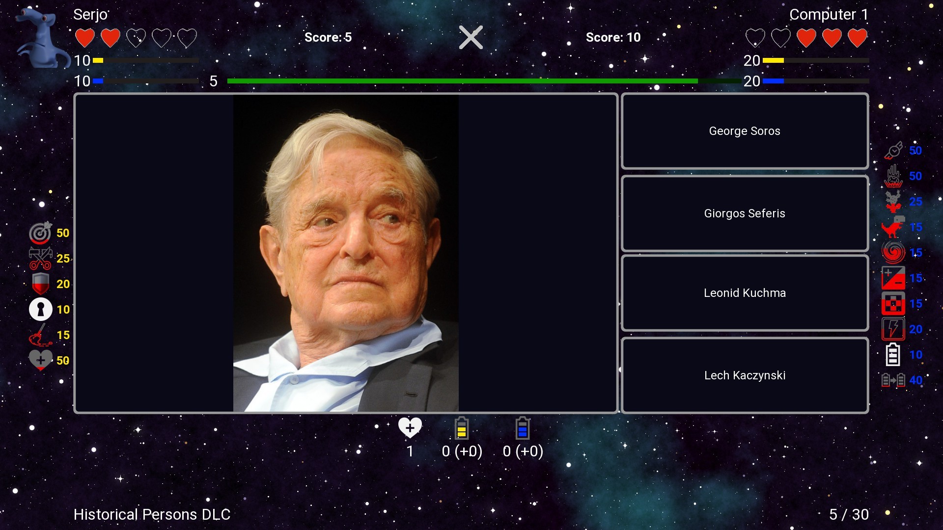Activate the pixel dinosaur ability

click(x=893, y=227)
